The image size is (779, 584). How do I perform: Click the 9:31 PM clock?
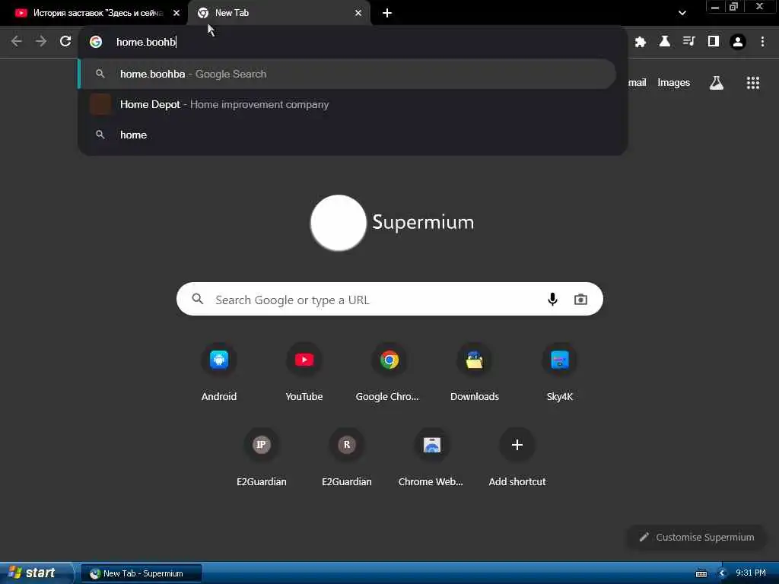(750, 573)
